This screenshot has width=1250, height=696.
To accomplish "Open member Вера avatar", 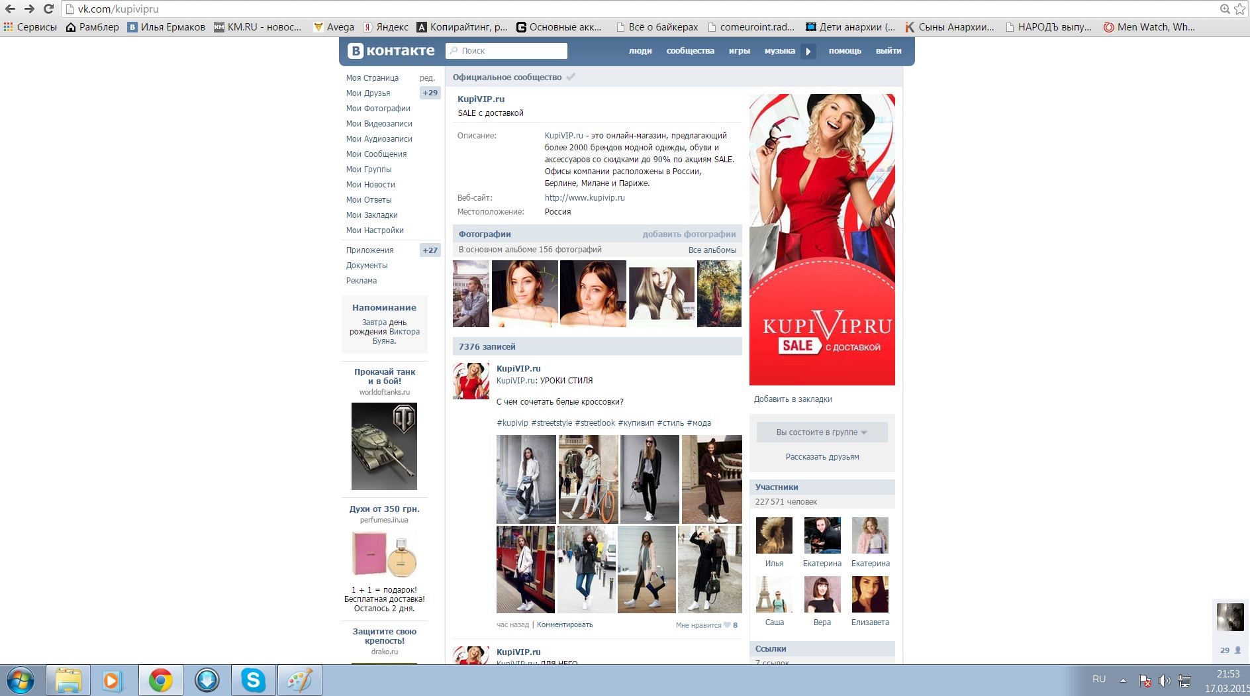I will (822, 594).
